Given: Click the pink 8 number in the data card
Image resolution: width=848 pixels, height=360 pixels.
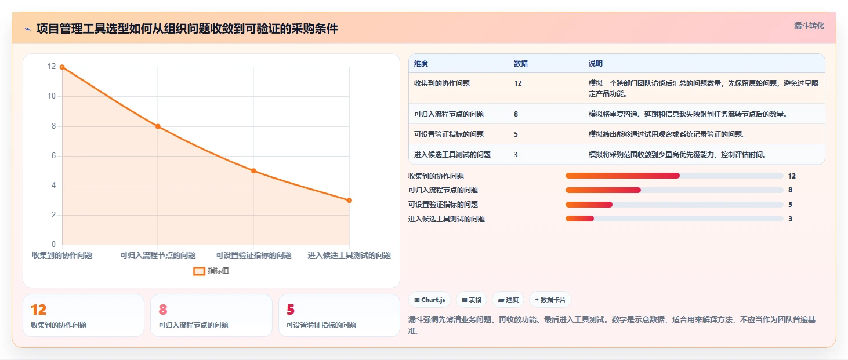Looking at the screenshot, I should click(x=163, y=310).
